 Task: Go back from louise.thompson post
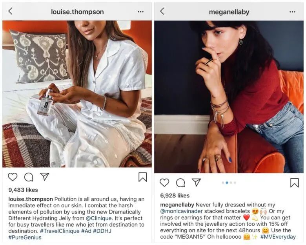pyautogui.click(x=10, y=11)
